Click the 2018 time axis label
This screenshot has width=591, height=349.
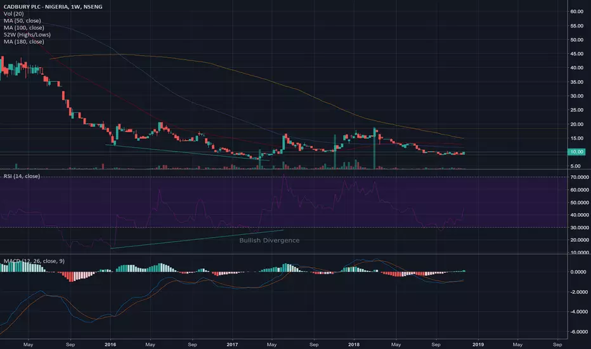pyautogui.click(x=354, y=345)
